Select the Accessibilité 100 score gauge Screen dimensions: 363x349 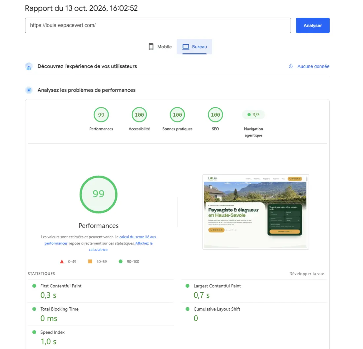[139, 115]
